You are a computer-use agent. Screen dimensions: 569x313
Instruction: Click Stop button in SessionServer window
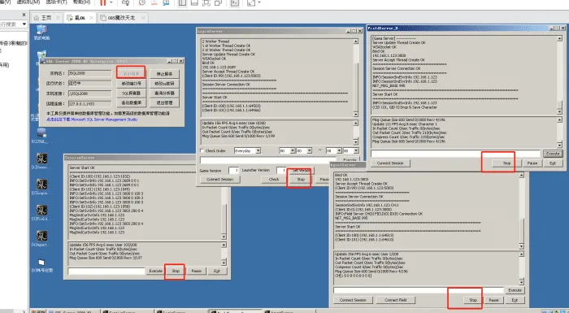[x=176, y=271]
